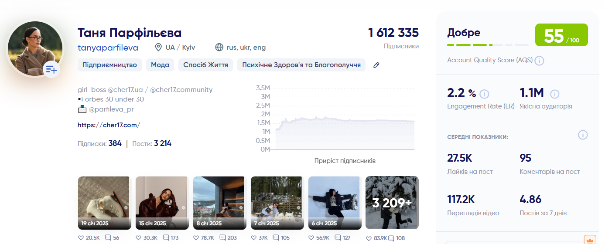
Task: Click the info icon beside Якісна аудиторія value
Action: (x=555, y=94)
